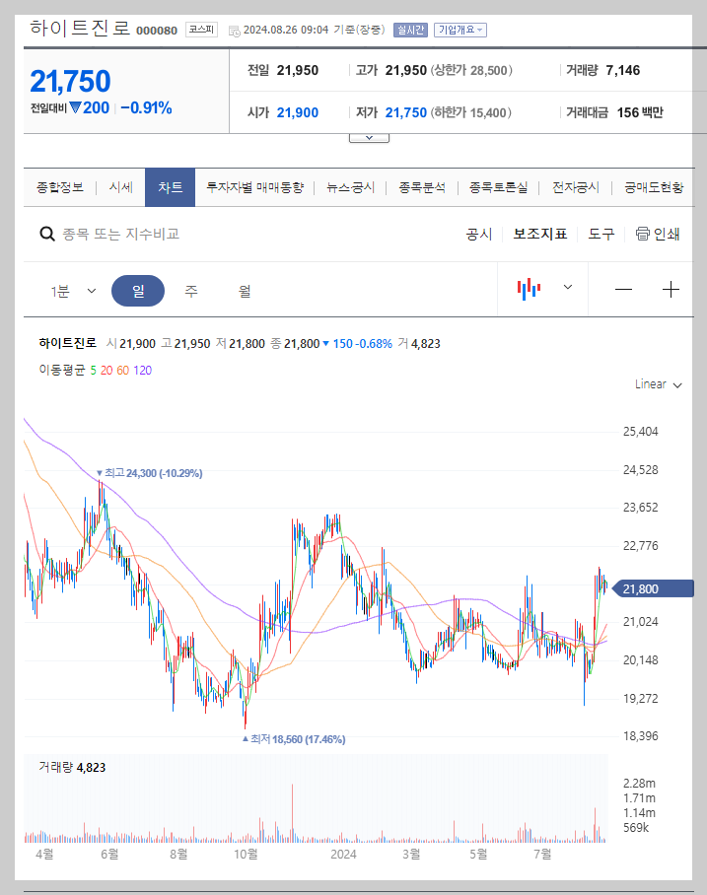Collapse the price summary panel chevron
707x895 pixels.
pos(369,137)
